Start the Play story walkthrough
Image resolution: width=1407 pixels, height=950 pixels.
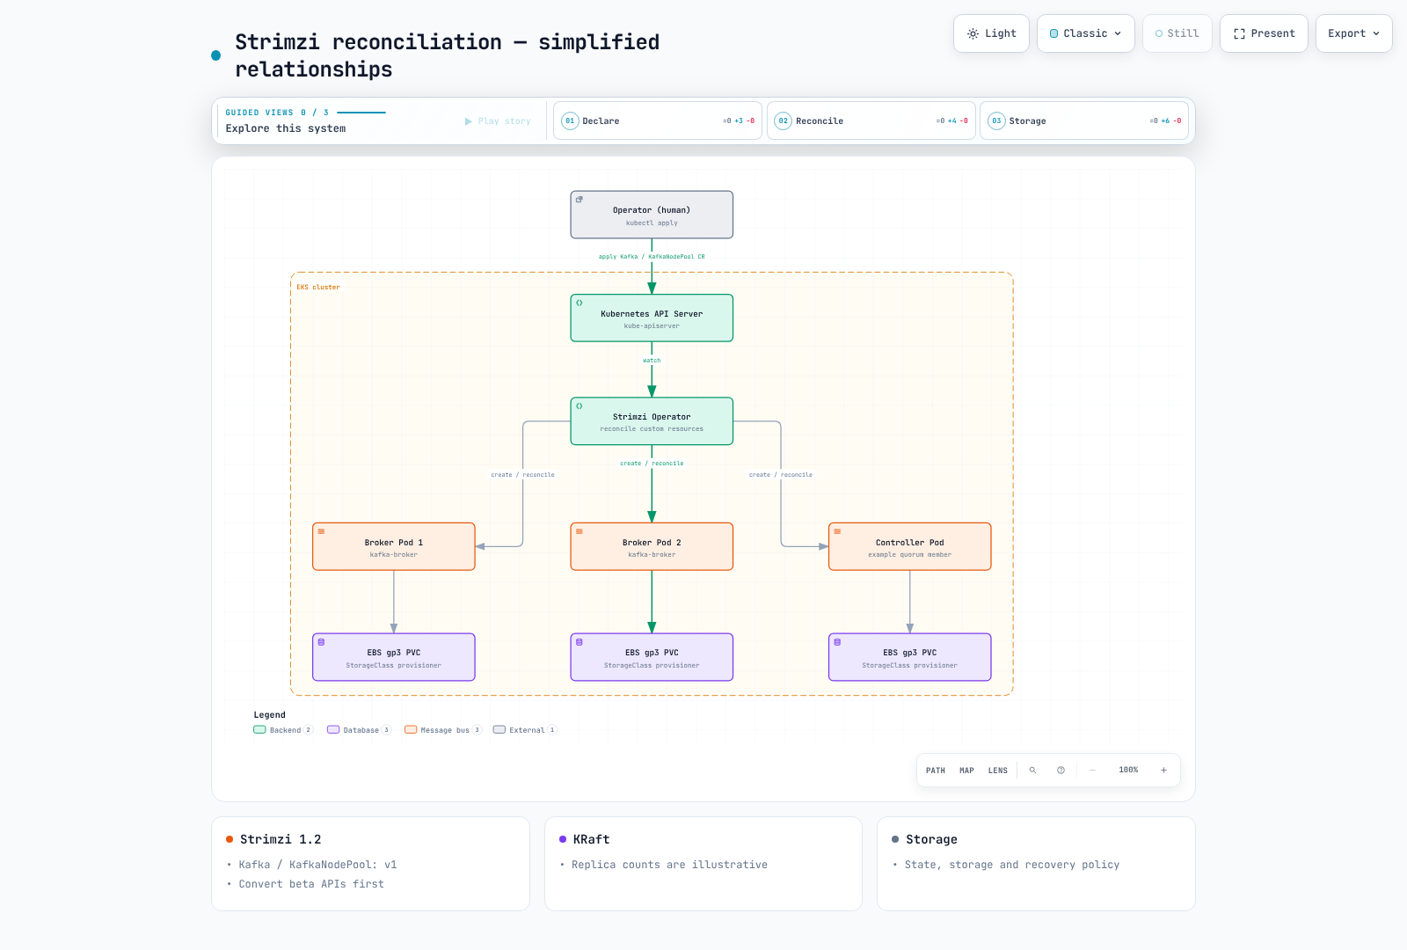[x=498, y=121]
